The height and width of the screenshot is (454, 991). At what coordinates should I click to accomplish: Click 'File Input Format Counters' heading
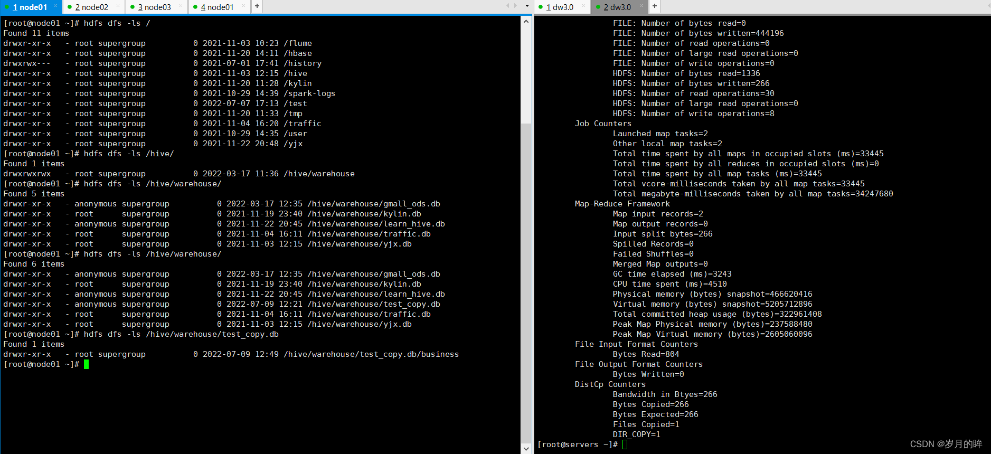click(636, 344)
